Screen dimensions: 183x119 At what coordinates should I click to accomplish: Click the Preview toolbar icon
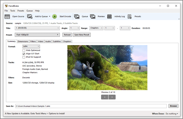click(93, 16)
